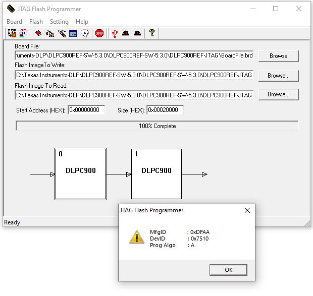313x296 pixels.
Task: Click the Ready status bar text
Action: click(12, 222)
